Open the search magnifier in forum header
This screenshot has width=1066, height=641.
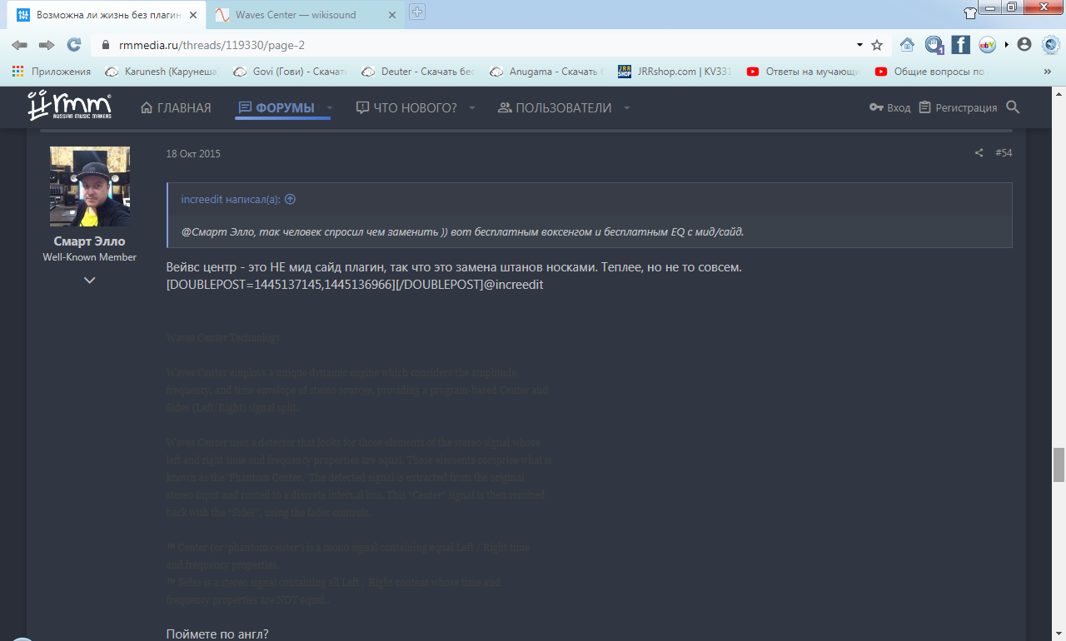[x=1013, y=107]
